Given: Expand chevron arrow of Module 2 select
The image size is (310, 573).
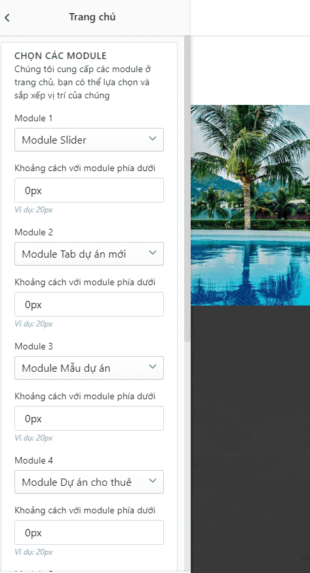Looking at the screenshot, I should coord(153,252).
